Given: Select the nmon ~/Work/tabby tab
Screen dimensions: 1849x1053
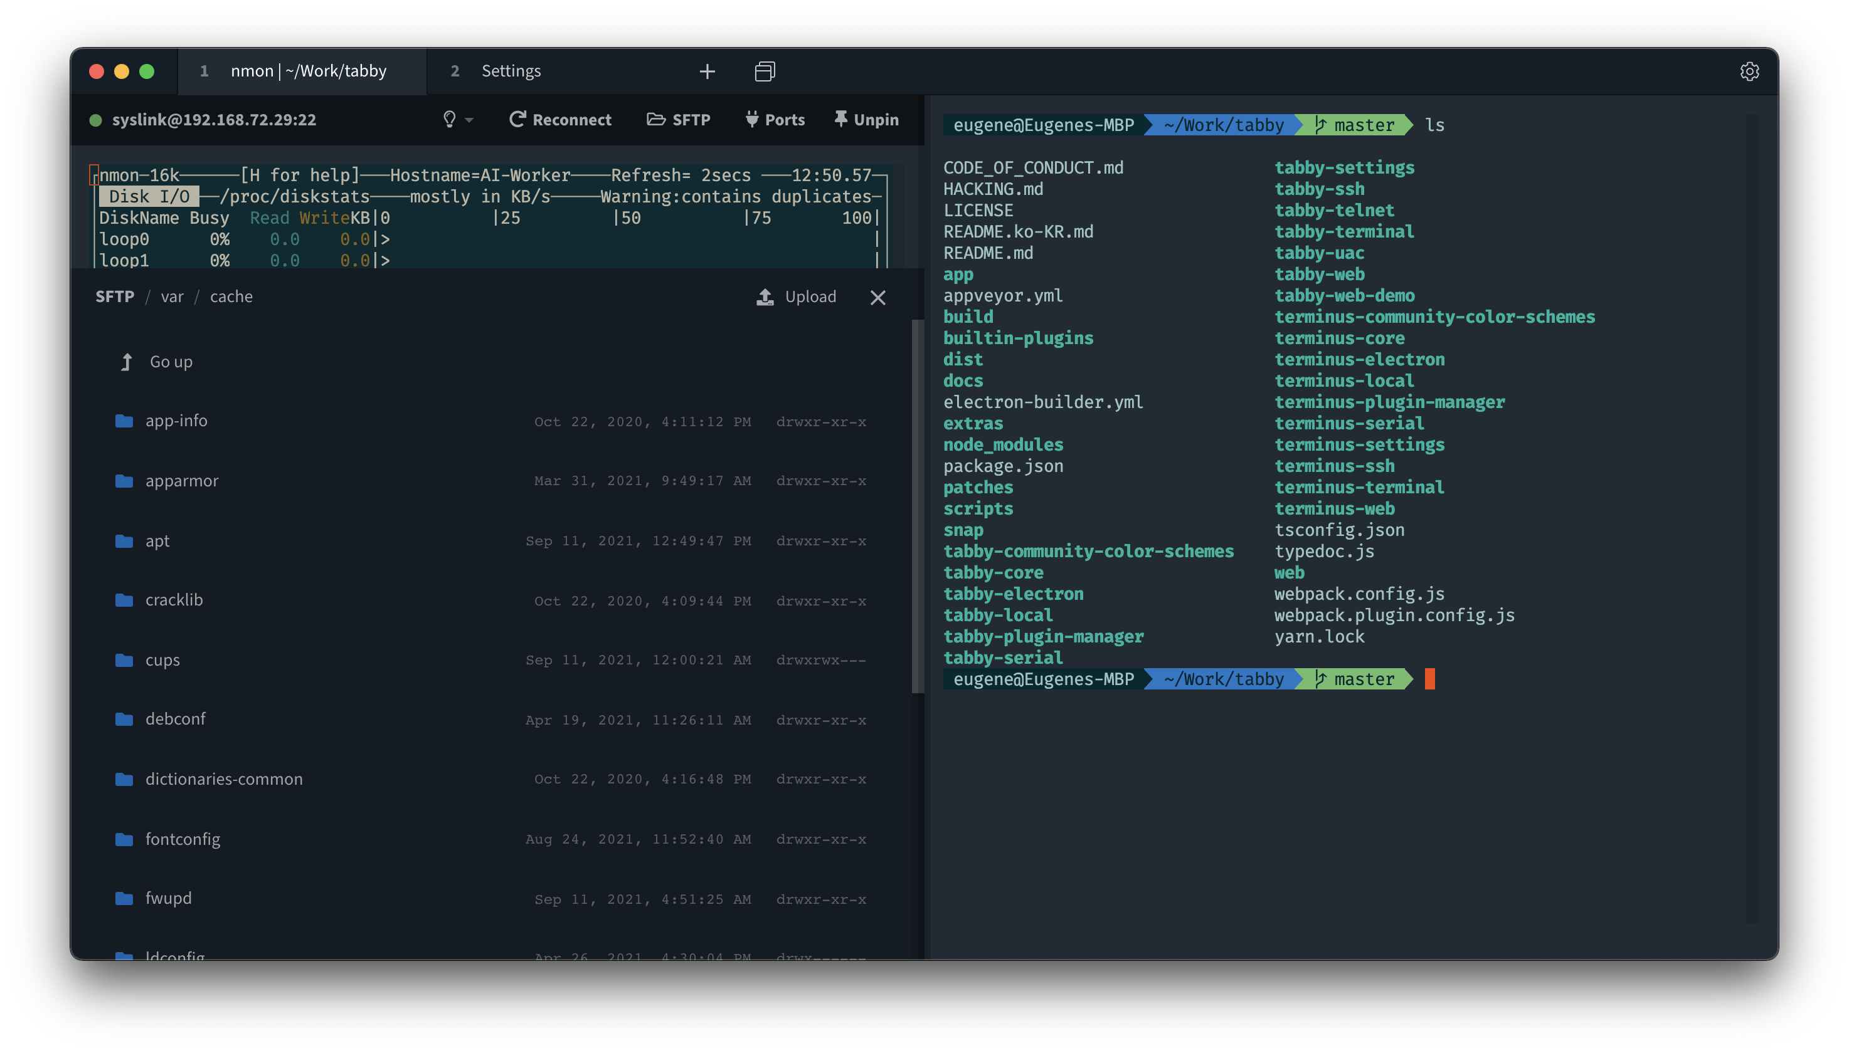Looking at the screenshot, I should [309, 71].
